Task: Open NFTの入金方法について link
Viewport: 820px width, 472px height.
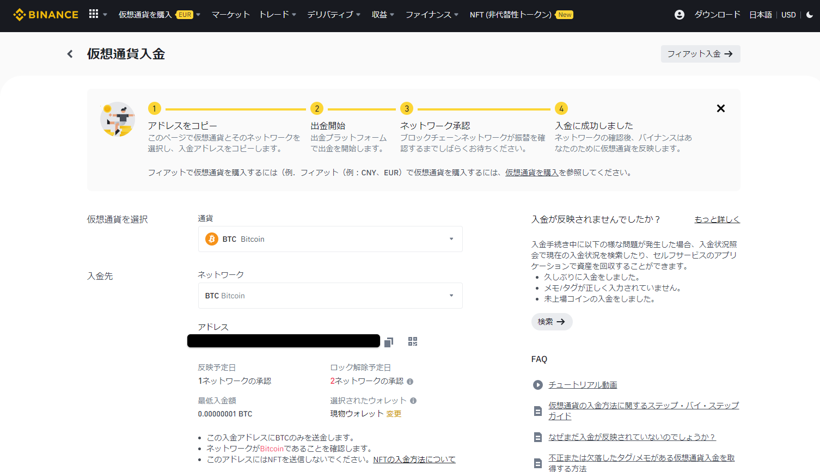Action: [414, 459]
